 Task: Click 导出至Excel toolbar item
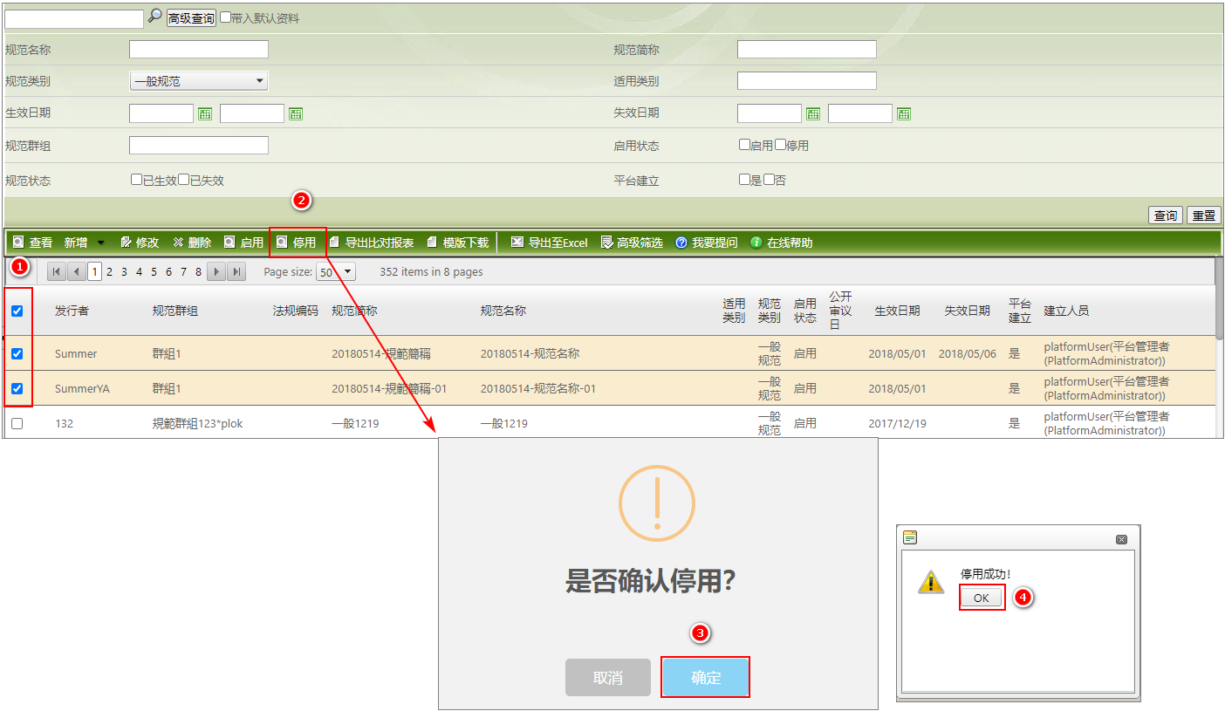point(550,243)
